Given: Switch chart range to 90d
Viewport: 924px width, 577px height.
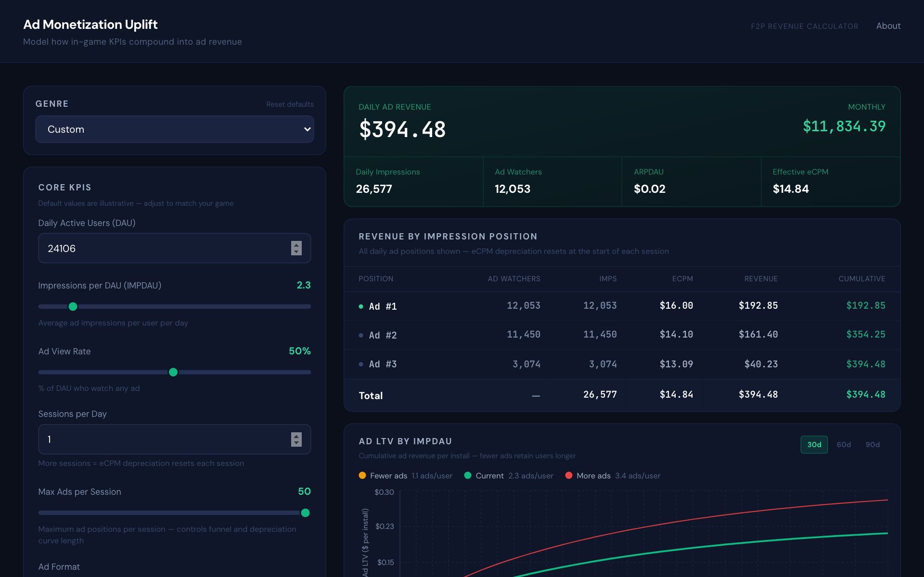Looking at the screenshot, I should click(873, 445).
